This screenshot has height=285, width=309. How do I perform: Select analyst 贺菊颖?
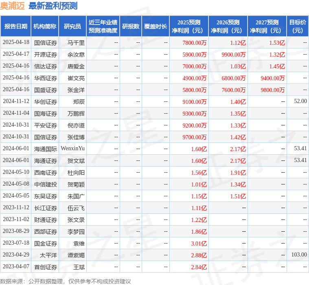tap(76, 184)
